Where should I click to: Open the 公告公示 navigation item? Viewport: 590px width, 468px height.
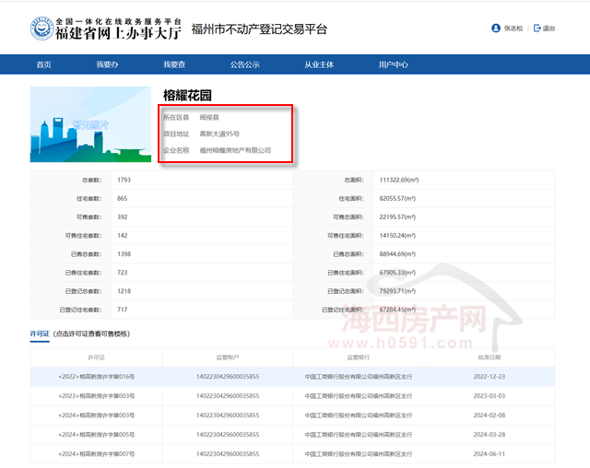click(x=244, y=64)
